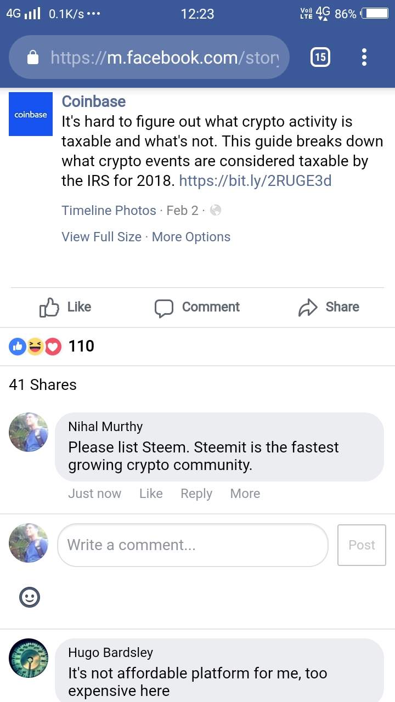Viewport: 395px width, 702px height.
Task: Expand More Options for the post
Action: (191, 237)
